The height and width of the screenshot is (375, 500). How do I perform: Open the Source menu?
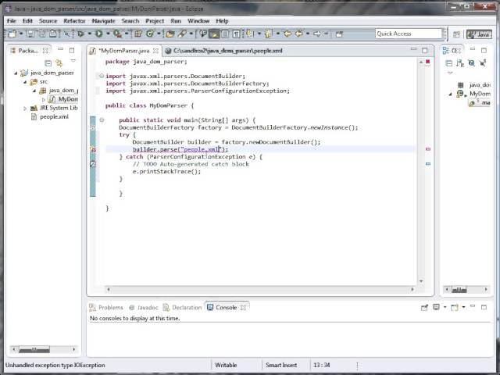click(48, 21)
